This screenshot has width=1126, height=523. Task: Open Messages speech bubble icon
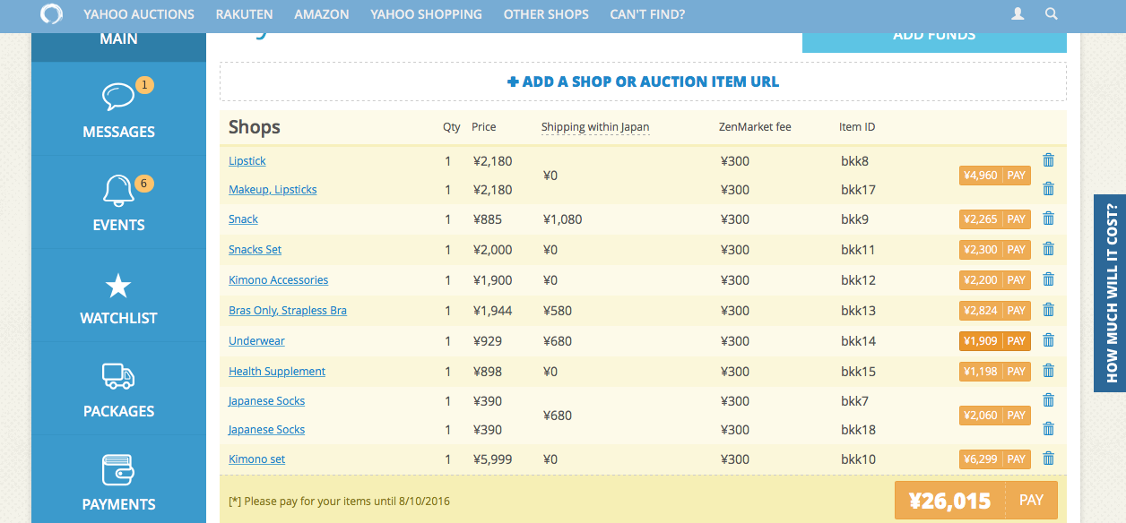pos(118,96)
